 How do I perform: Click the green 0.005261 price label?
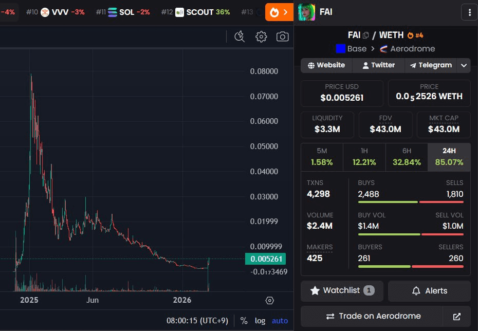(265, 259)
